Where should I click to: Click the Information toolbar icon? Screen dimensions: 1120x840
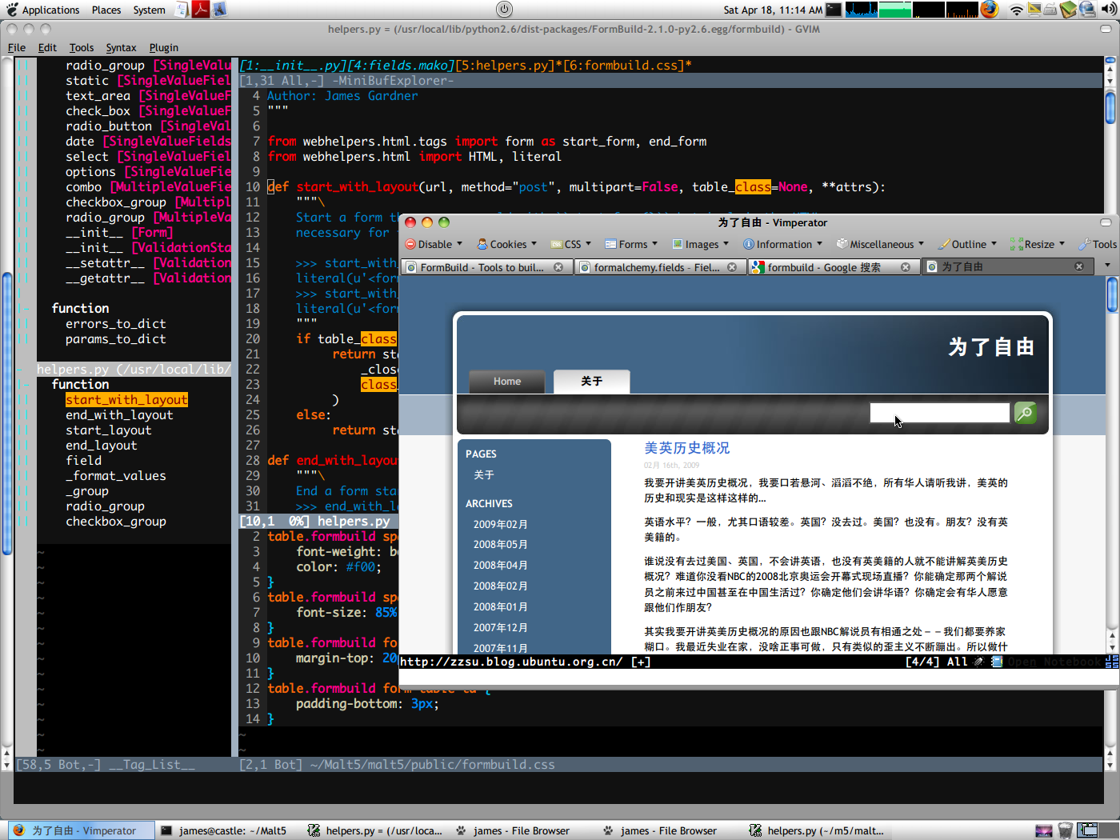[749, 245]
